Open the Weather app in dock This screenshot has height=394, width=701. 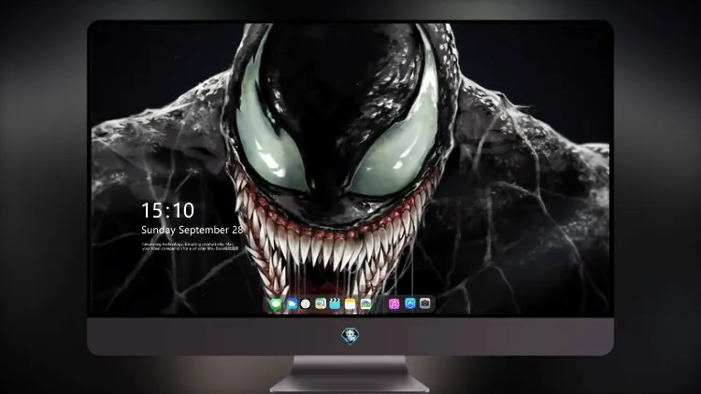coord(291,304)
